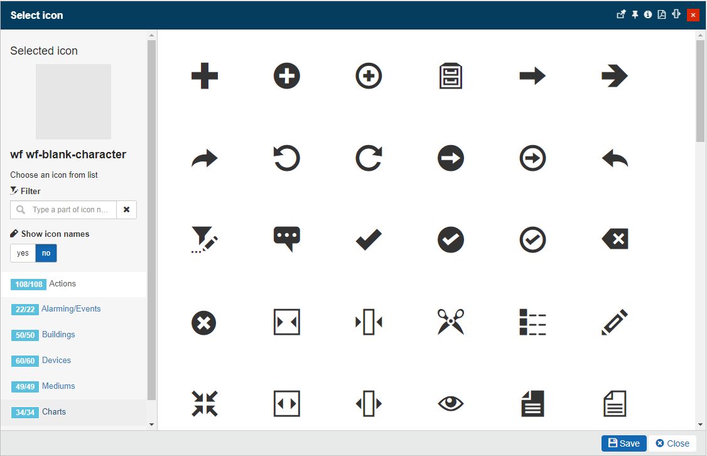The image size is (707, 456).
Task: Select the pencil edit icon
Action: click(x=614, y=322)
